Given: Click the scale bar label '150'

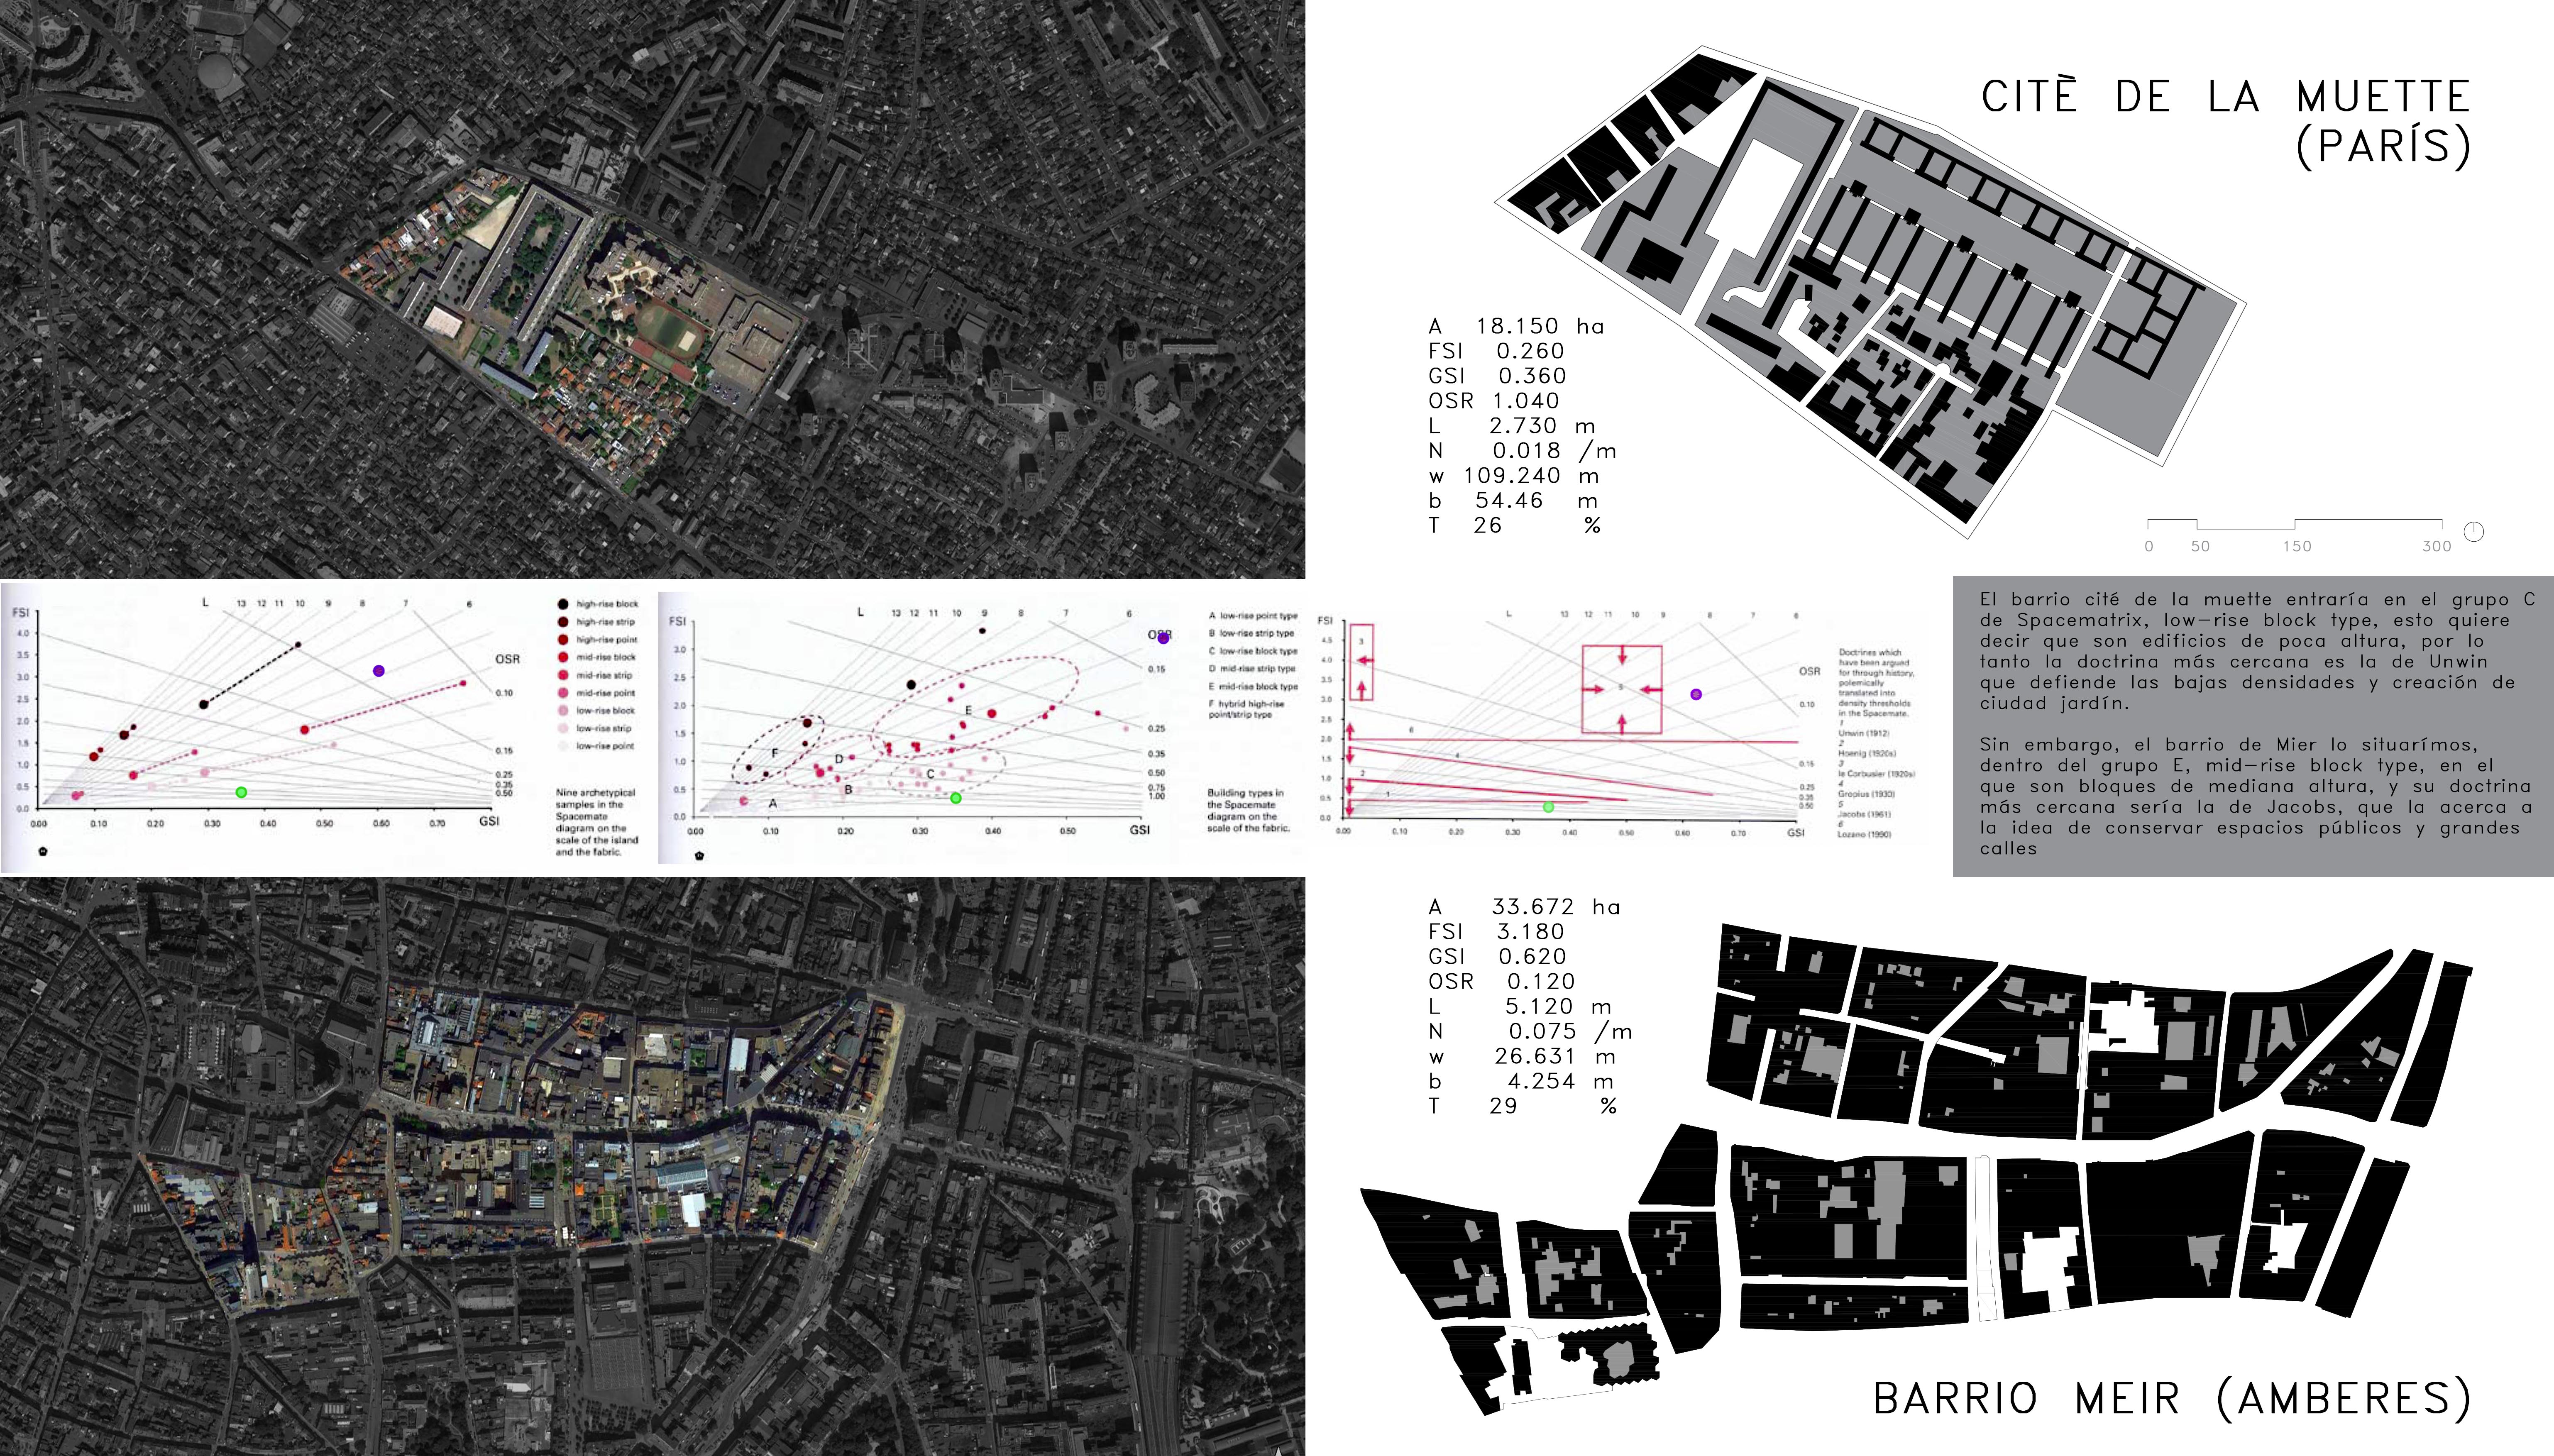Looking at the screenshot, I should click(2297, 546).
